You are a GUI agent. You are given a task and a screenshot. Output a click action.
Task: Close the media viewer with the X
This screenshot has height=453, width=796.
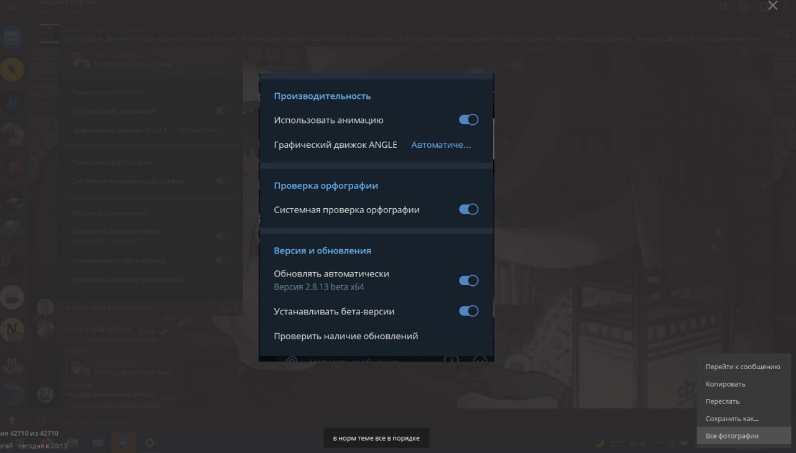[x=773, y=6]
